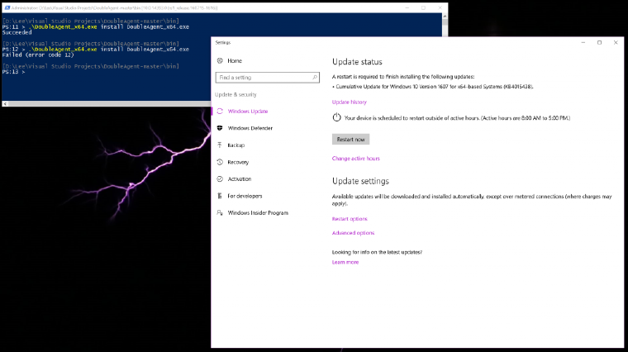Click the PS:13 prompt line in PowerShell
This screenshot has height=352, width=628.
pos(13,72)
